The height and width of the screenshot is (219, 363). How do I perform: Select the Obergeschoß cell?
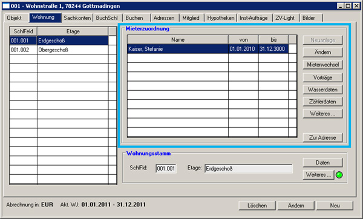point(73,50)
